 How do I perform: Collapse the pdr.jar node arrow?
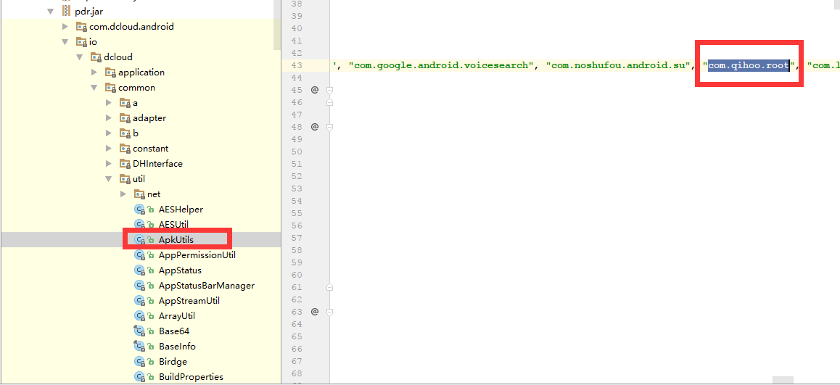click(50, 11)
